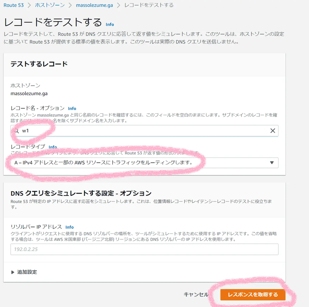The height and width of the screenshot is (307, 309).
Task: Click the テストするレコード section heading
Action: 39,64
